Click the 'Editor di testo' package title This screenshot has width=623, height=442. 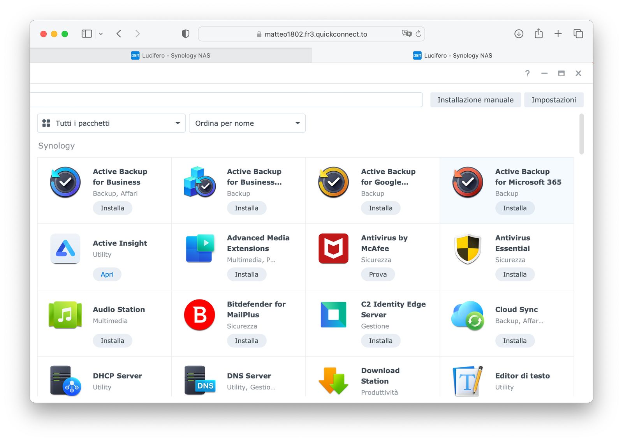(522, 376)
